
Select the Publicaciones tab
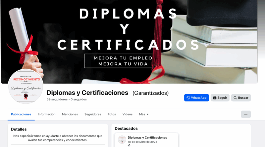(x=21, y=114)
